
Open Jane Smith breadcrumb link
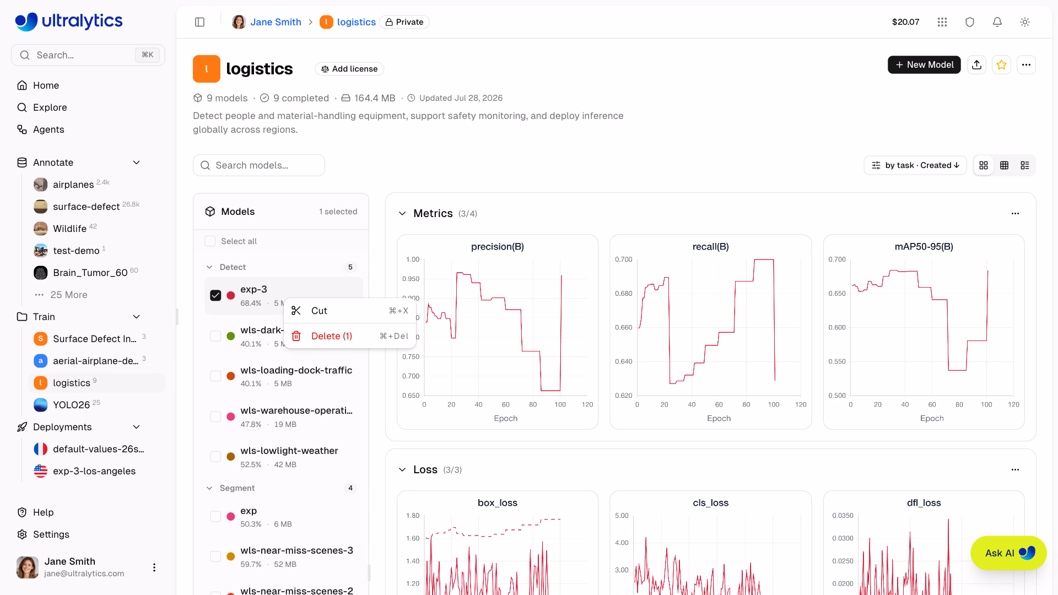(276, 22)
